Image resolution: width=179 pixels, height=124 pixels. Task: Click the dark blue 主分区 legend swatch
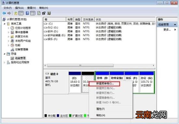tap(58, 116)
